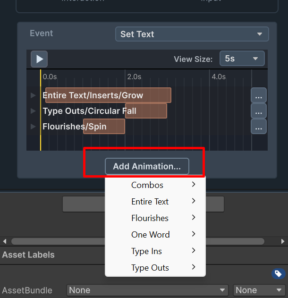Expand the Flourishes/Spin track

tap(33, 127)
